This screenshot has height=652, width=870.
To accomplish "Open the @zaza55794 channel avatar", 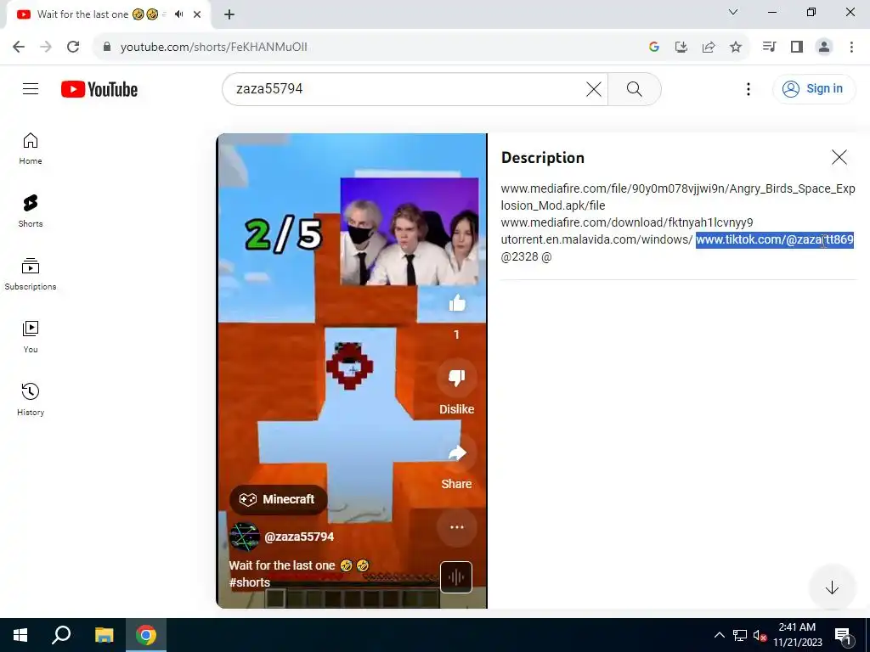I will 244,537.
